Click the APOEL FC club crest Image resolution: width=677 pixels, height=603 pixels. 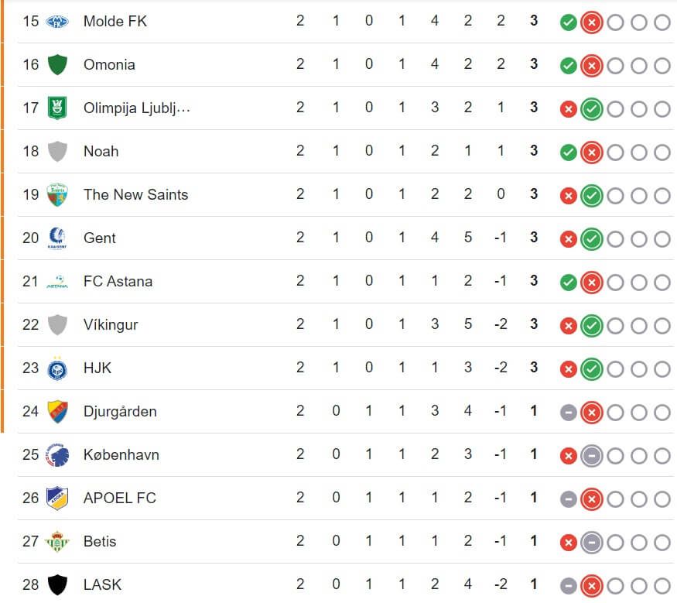point(58,499)
